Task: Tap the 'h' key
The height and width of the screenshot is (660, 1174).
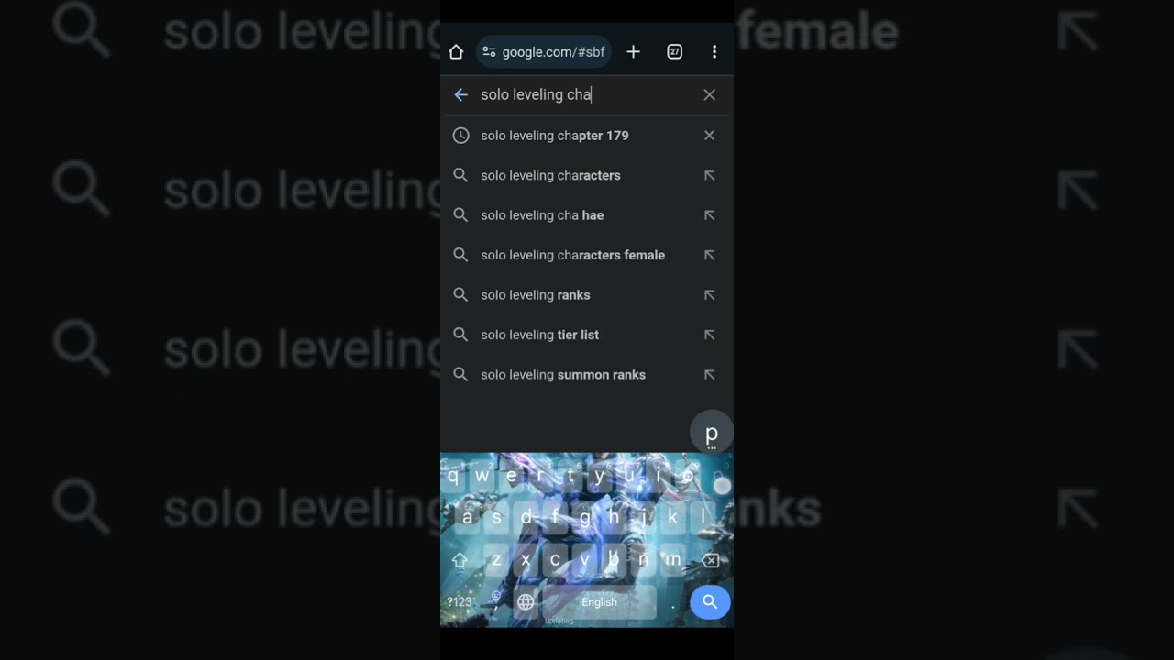Action: pos(615,518)
